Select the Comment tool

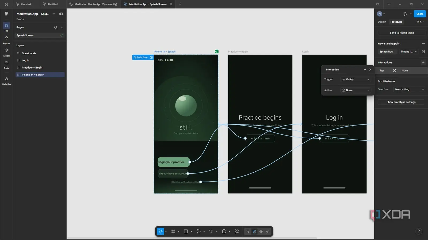tap(224, 231)
